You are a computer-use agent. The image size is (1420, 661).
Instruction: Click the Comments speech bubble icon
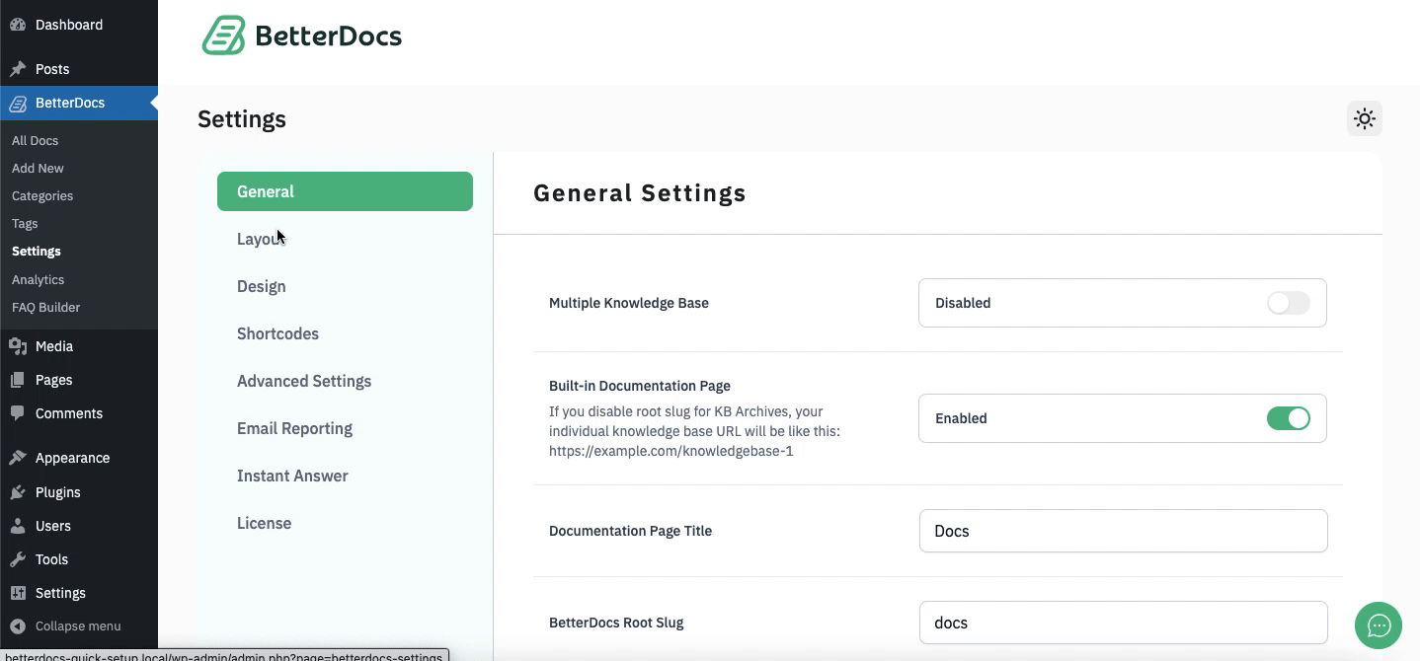[20, 413]
